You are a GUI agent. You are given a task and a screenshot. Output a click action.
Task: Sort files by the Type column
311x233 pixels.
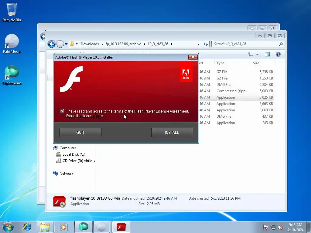point(232,63)
